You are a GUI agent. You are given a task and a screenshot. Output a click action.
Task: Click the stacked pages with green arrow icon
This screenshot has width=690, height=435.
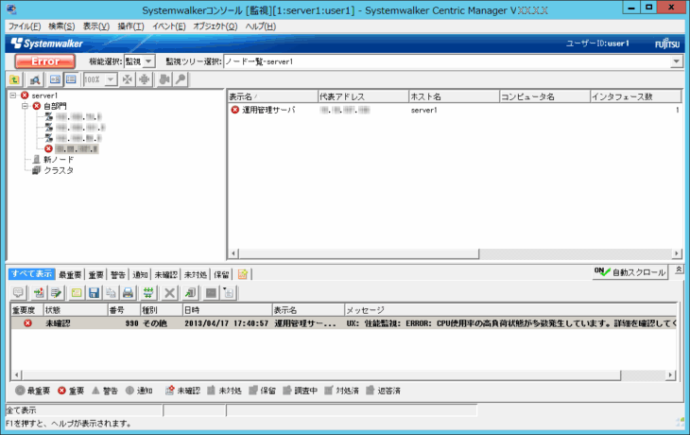click(x=190, y=293)
